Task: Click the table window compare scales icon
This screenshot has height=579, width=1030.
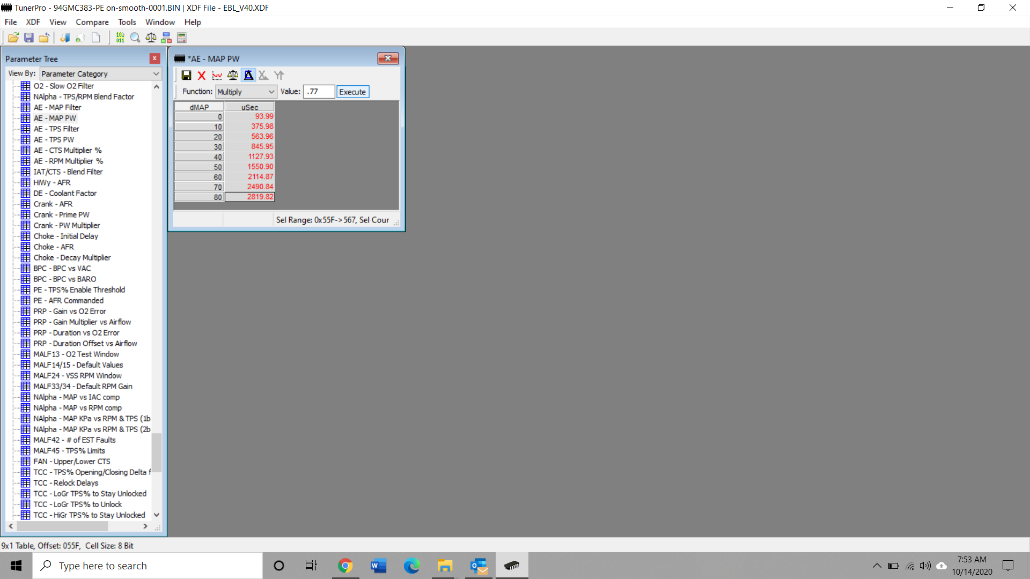Action: pos(233,75)
